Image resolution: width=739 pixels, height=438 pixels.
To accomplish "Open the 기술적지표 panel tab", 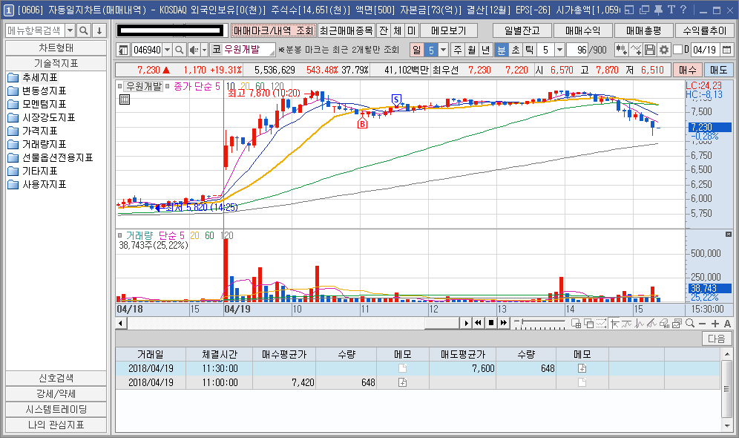I will tap(56, 63).
